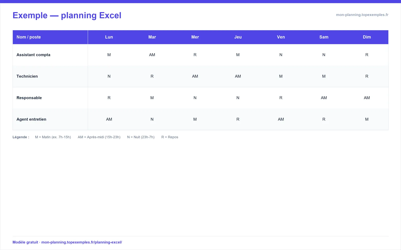Select the 'Nom / poste' column header
The width and height of the screenshot is (401, 250).
click(x=50, y=37)
